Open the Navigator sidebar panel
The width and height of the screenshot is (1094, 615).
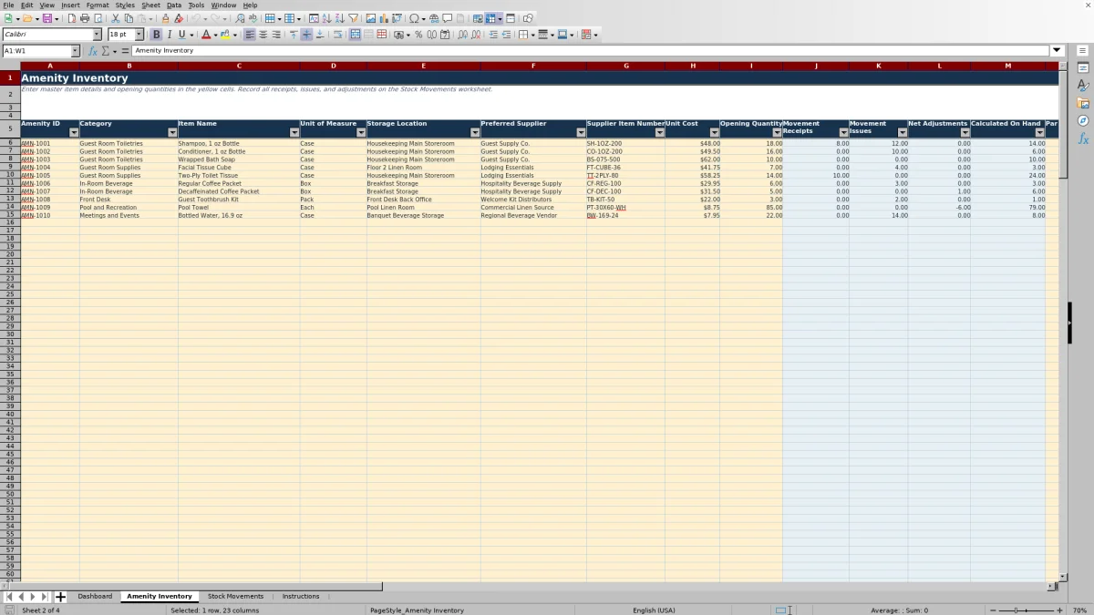tap(1083, 120)
